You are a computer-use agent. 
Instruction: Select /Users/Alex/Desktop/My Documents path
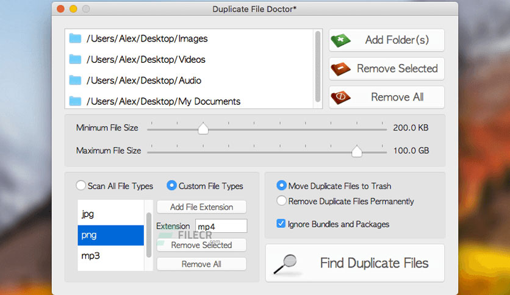point(163,101)
